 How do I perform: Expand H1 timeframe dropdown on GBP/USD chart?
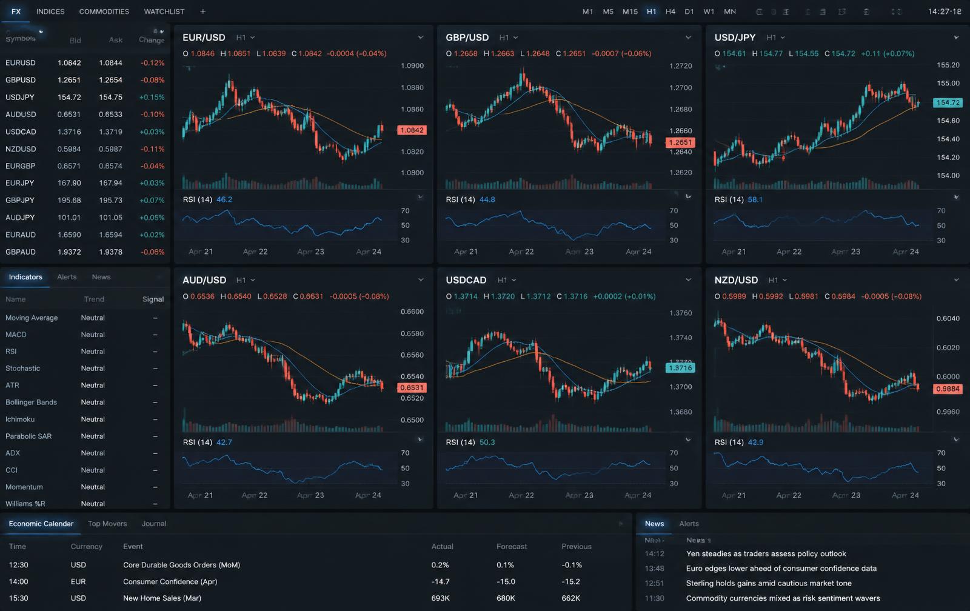[x=509, y=38]
